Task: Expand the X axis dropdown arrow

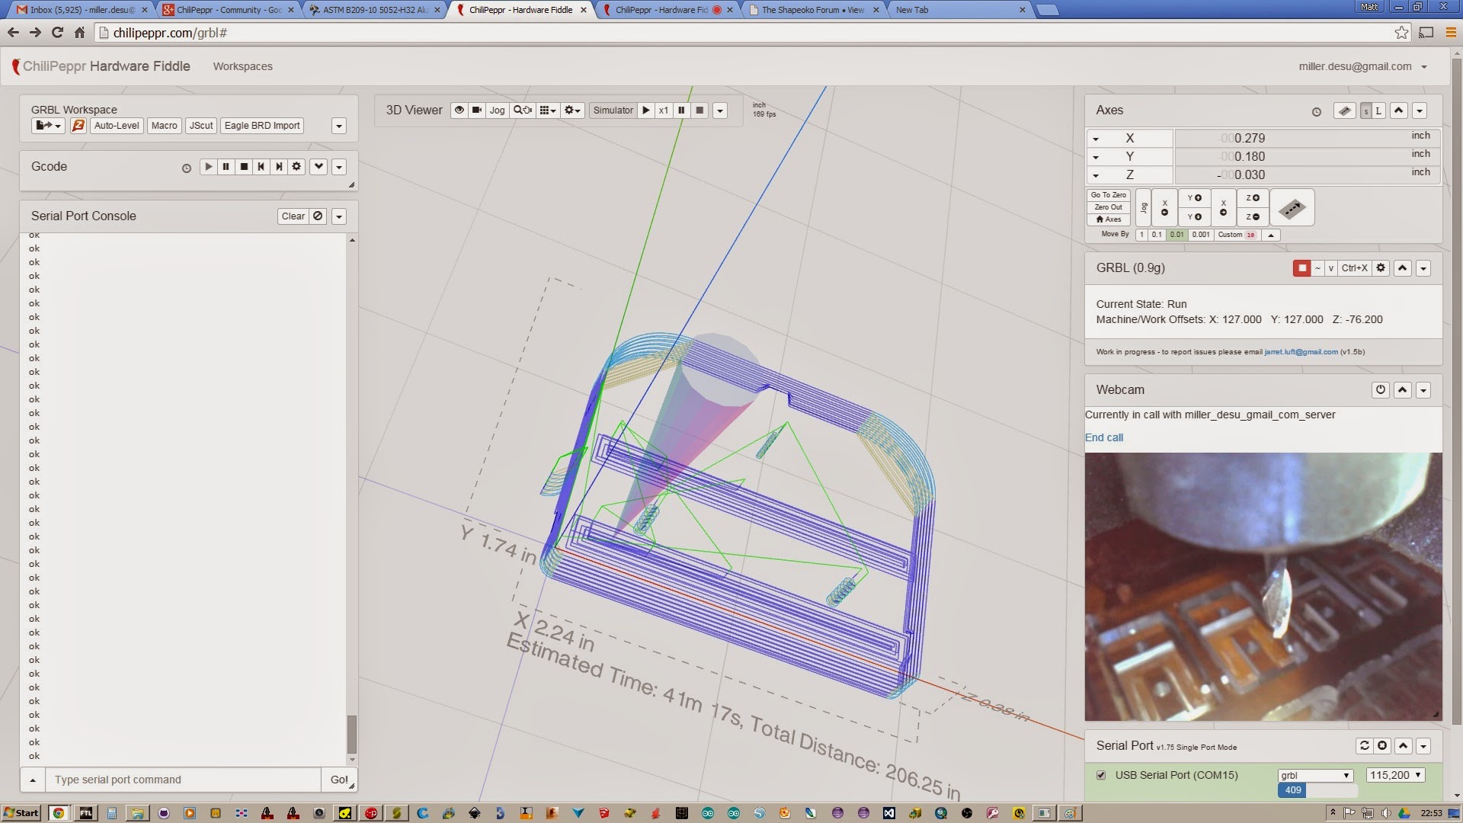Action: (x=1096, y=139)
